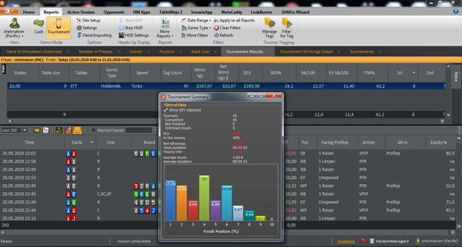Switch to the Stack Size report tab
The height and width of the screenshot is (247, 462).
click(200, 52)
